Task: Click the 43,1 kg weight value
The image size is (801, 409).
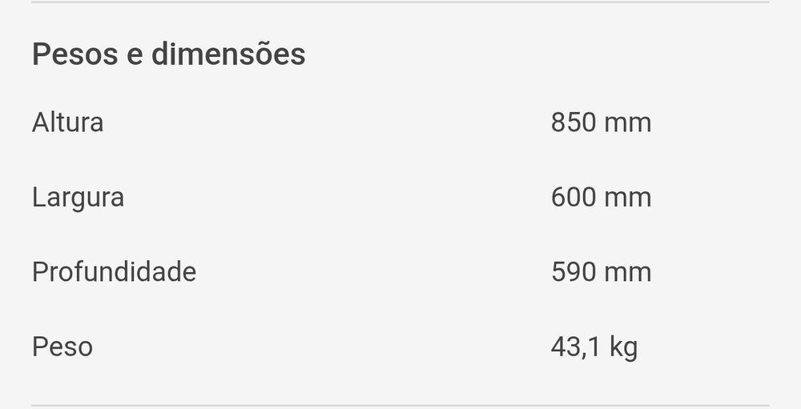Action: pos(594,347)
